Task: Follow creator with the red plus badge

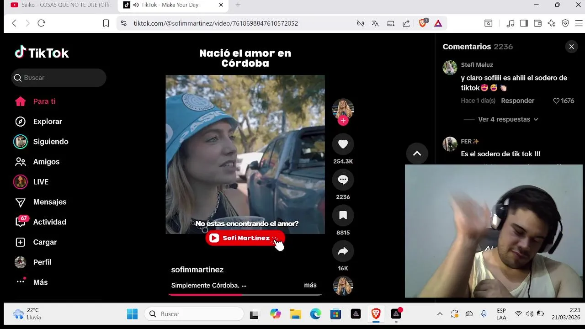Action: [343, 121]
